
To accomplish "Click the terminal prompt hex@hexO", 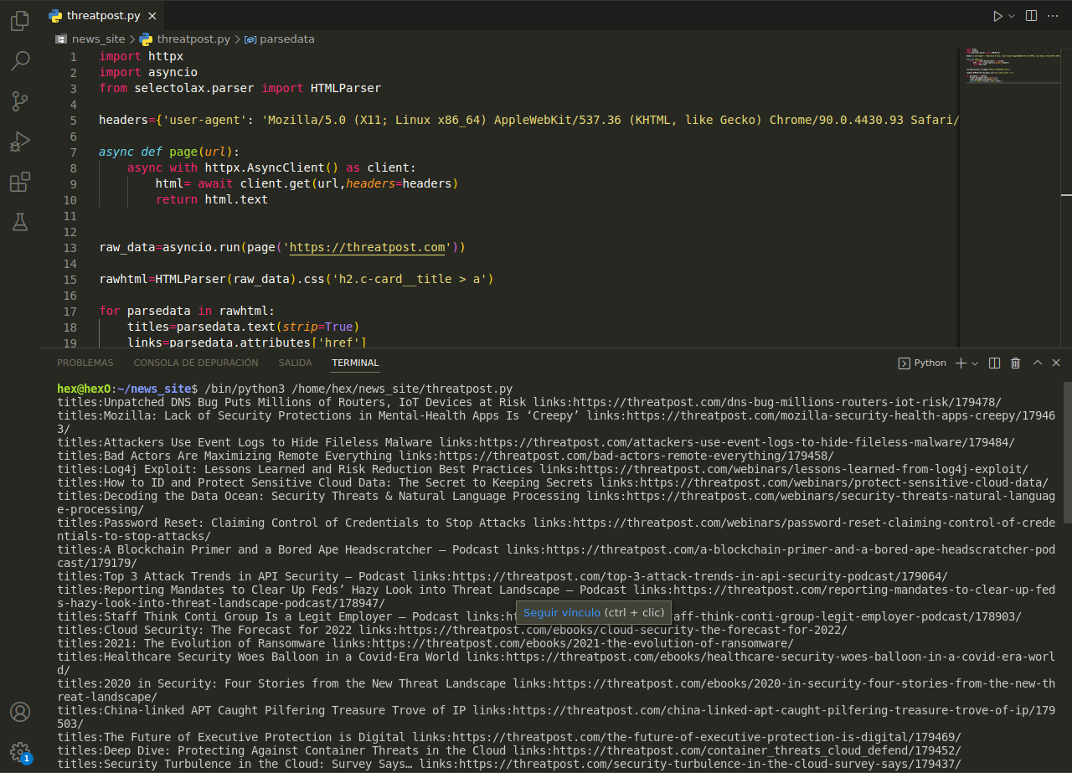I will (84, 389).
